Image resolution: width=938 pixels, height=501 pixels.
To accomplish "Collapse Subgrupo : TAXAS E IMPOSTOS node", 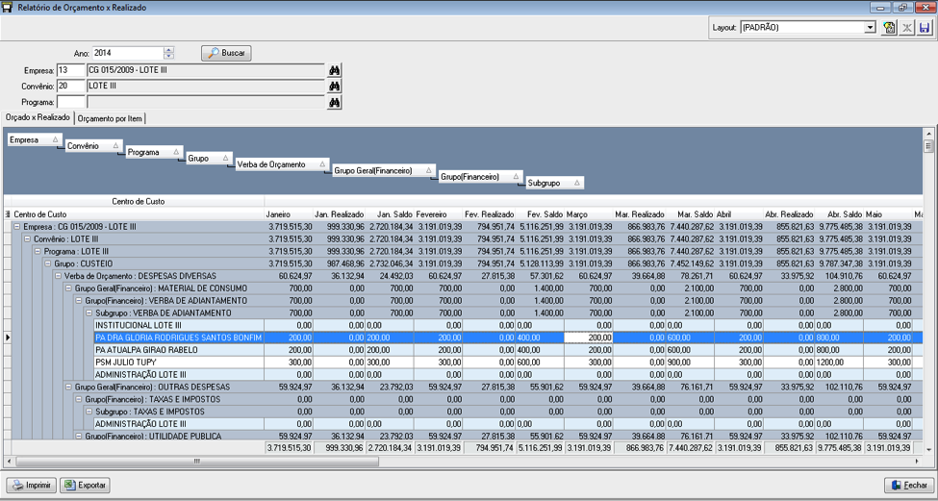I will [89, 412].
